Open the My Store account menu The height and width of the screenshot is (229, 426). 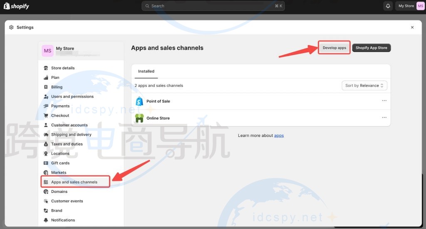(x=410, y=6)
